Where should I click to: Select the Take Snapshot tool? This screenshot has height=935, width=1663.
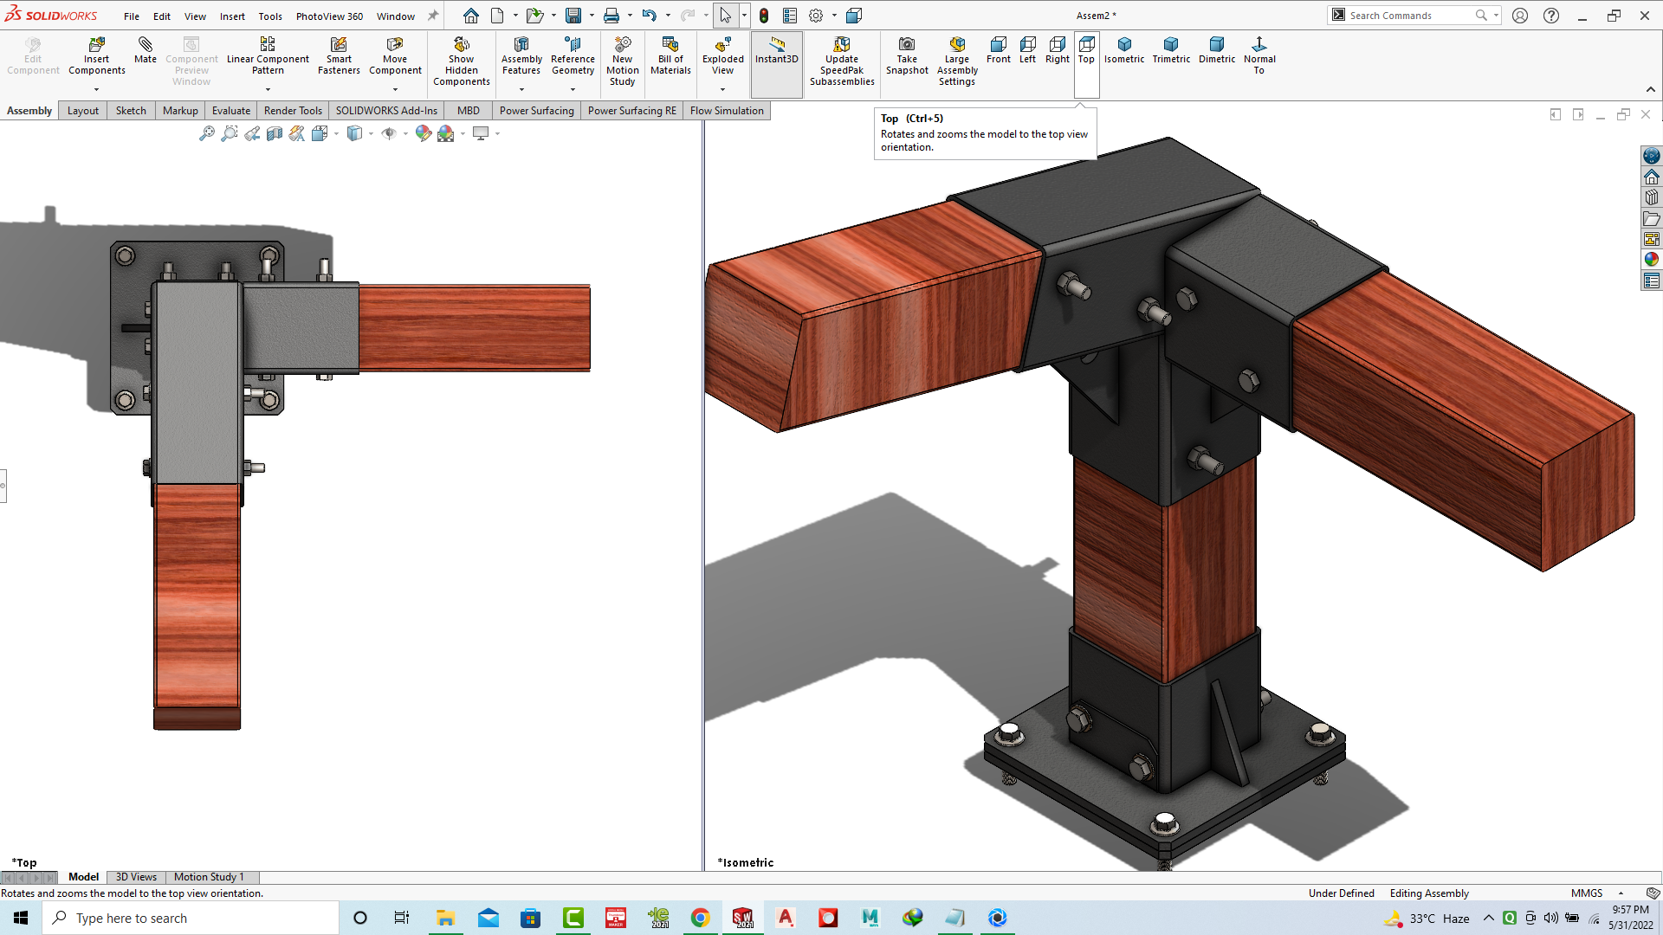coord(906,52)
